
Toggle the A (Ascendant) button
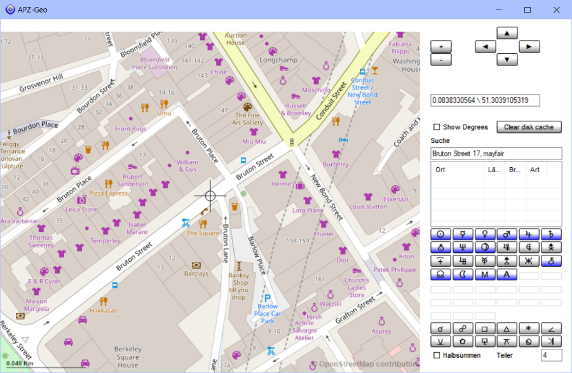tap(507, 275)
